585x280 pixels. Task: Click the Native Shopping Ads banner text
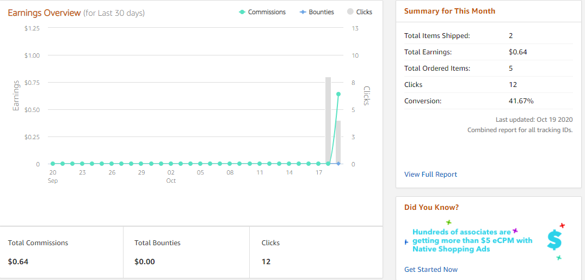pyautogui.click(x=472, y=240)
